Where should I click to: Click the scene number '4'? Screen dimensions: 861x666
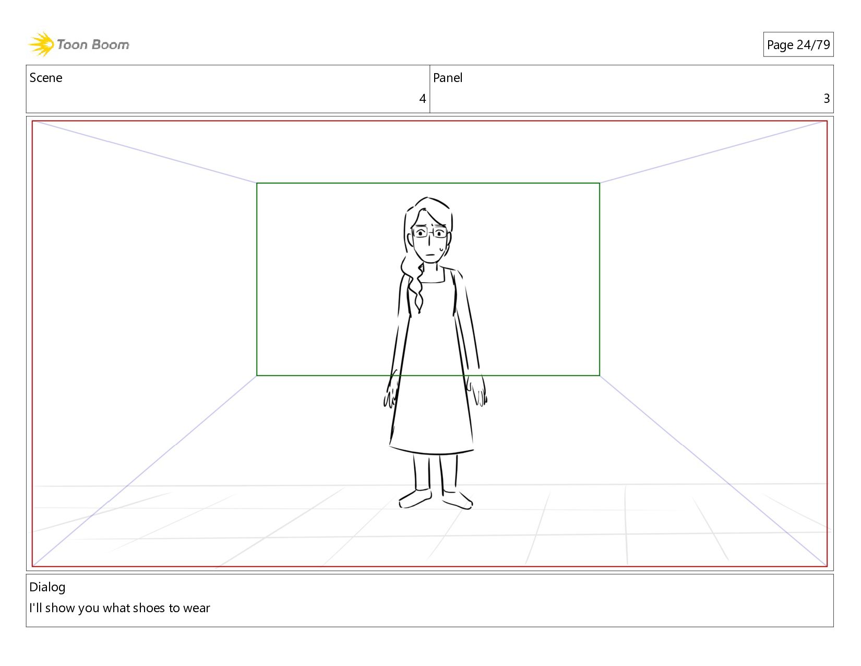422,99
